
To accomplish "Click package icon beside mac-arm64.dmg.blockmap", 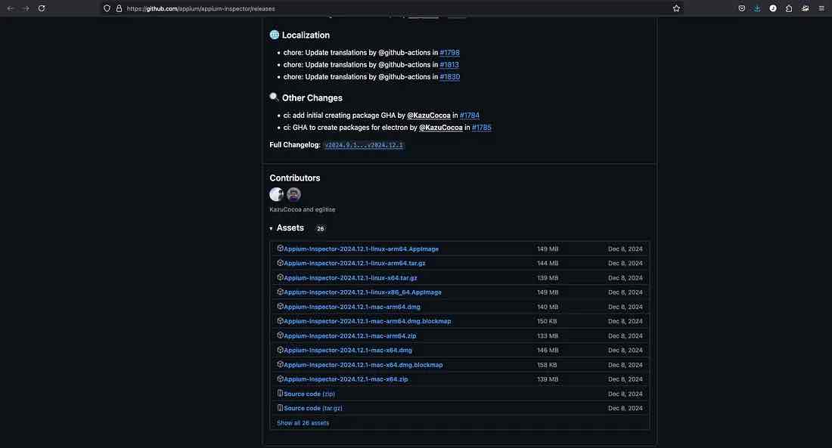I will click(280, 321).
